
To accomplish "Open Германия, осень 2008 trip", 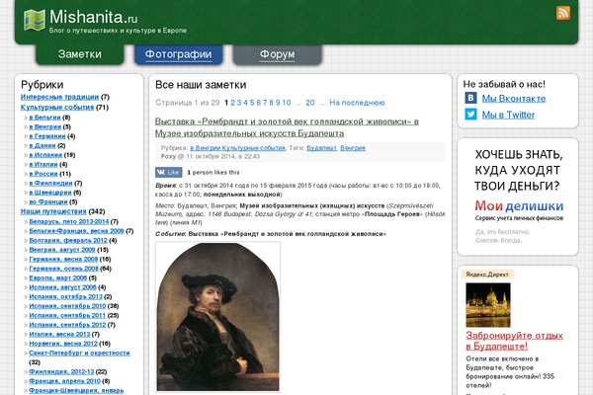I will (63, 269).
